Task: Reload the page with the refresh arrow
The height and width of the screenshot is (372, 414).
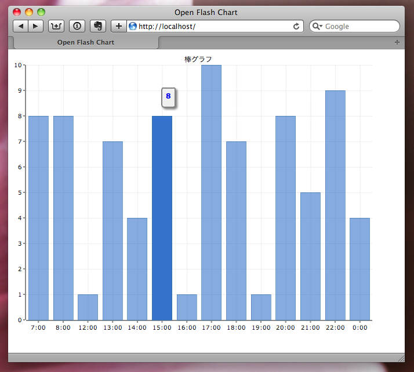Action: click(x=296, y=27)
